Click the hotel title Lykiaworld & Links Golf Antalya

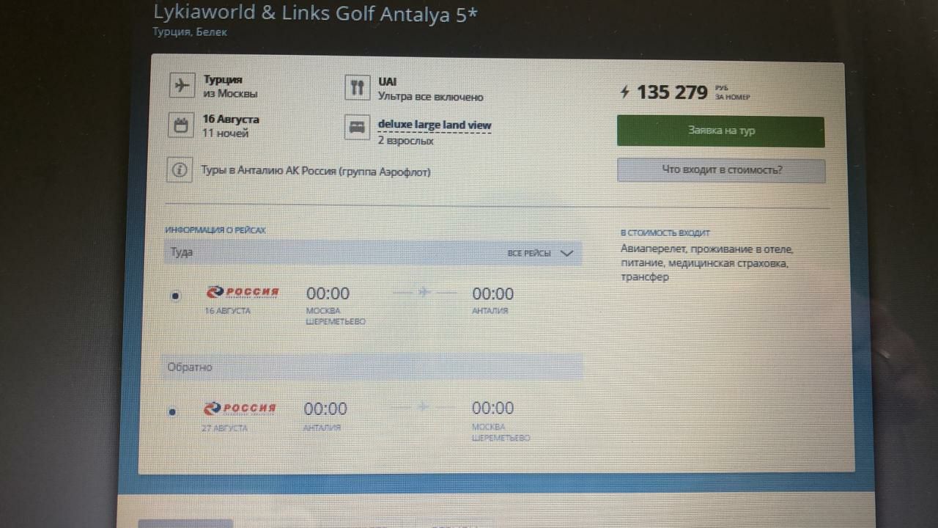[x=316, y=13]
